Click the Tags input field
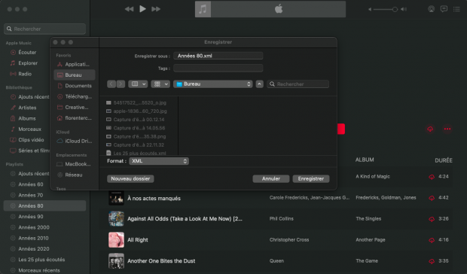 (x=218, y=68)
